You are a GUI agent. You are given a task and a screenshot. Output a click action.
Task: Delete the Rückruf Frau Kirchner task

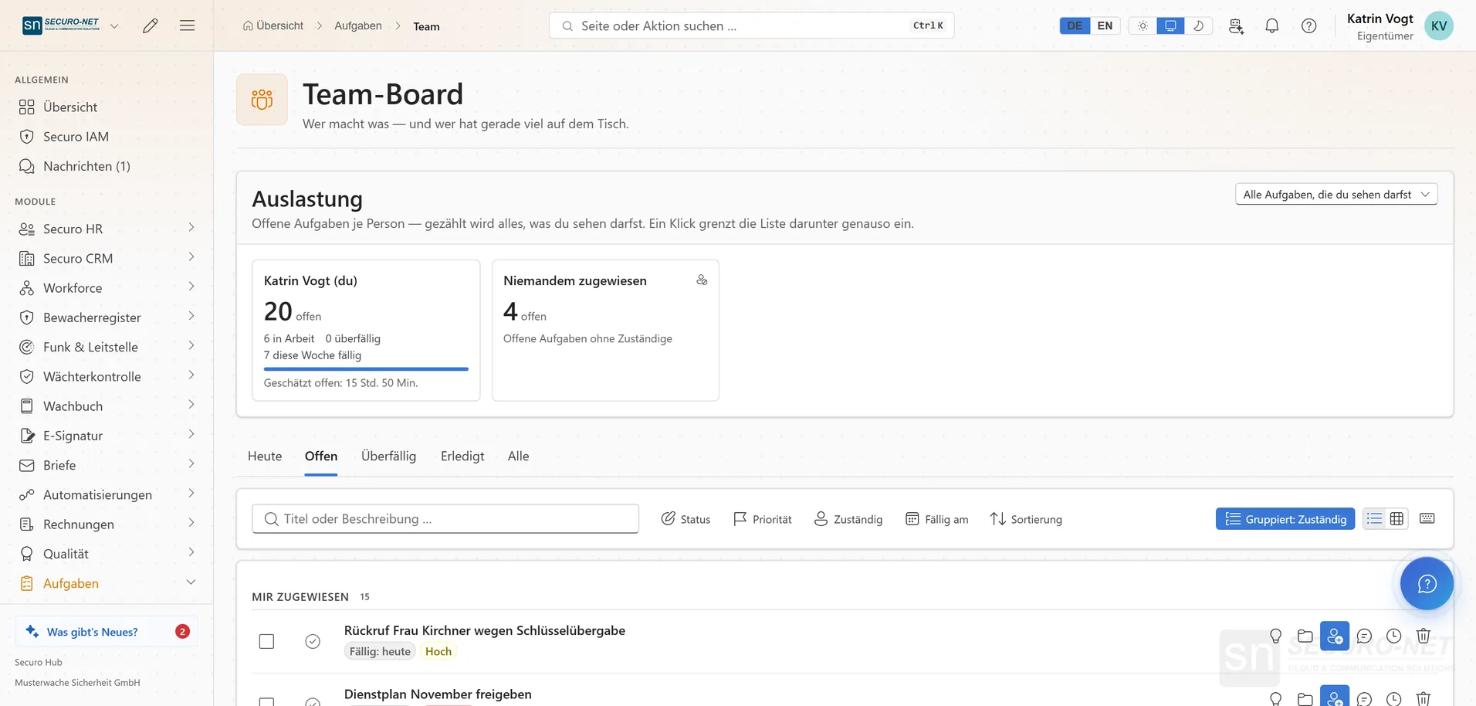[1424, 636]
